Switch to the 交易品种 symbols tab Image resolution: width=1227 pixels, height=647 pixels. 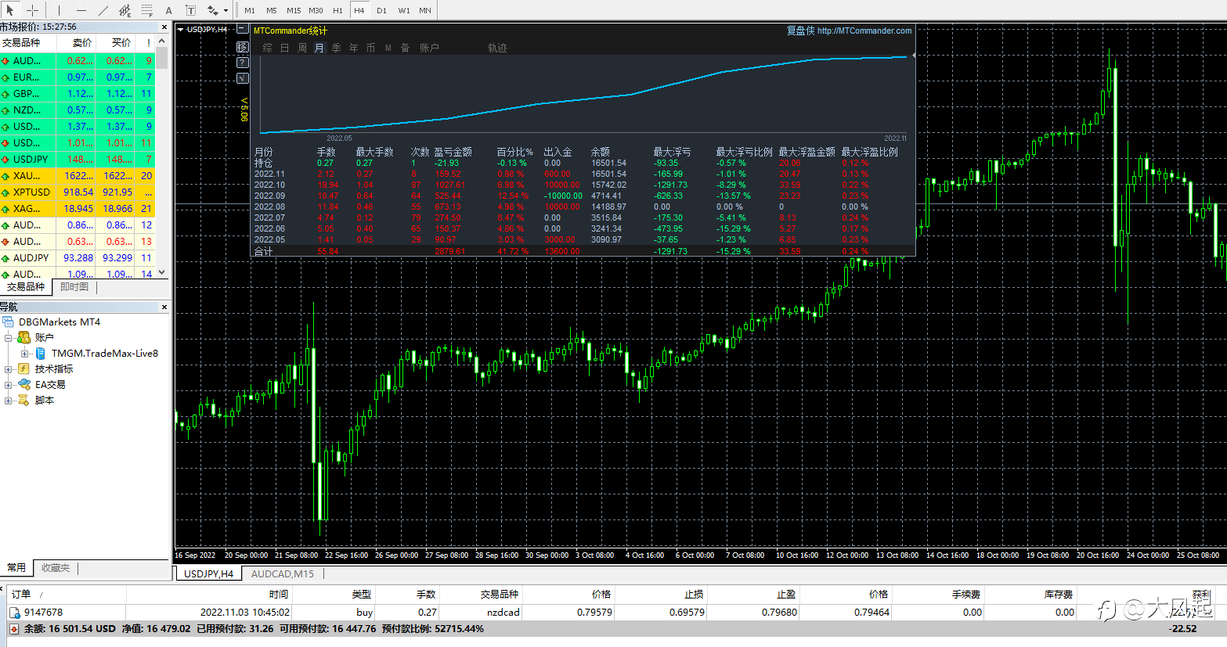pos(26,287)
